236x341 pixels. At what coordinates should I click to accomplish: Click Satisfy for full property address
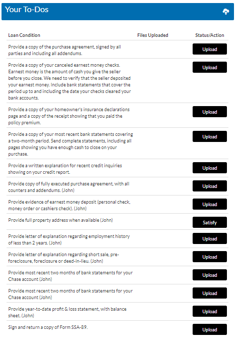(x=209, y=222)
